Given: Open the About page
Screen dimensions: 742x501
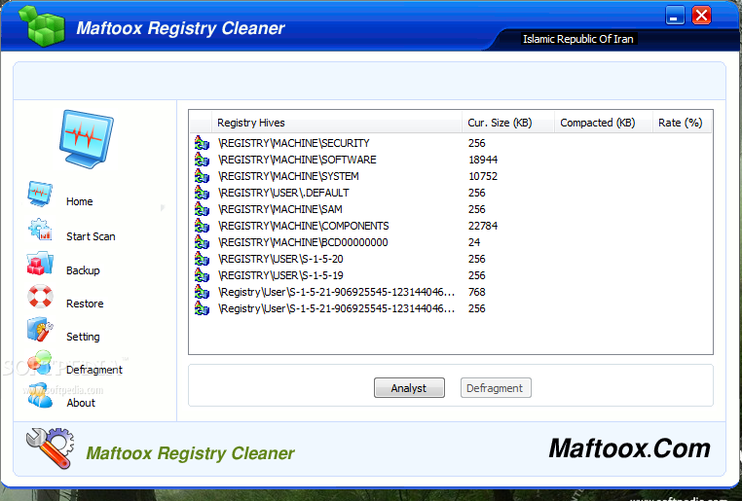Looking at the screenshot, I should 81,403.
